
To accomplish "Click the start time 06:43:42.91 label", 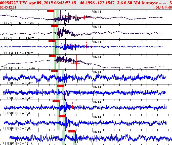I will point(8,8).
